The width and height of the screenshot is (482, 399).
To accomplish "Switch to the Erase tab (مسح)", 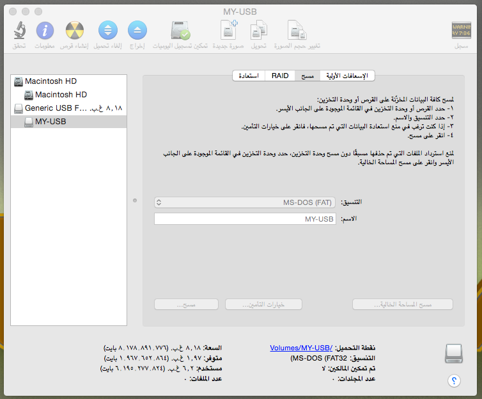I will coord(307,76).
